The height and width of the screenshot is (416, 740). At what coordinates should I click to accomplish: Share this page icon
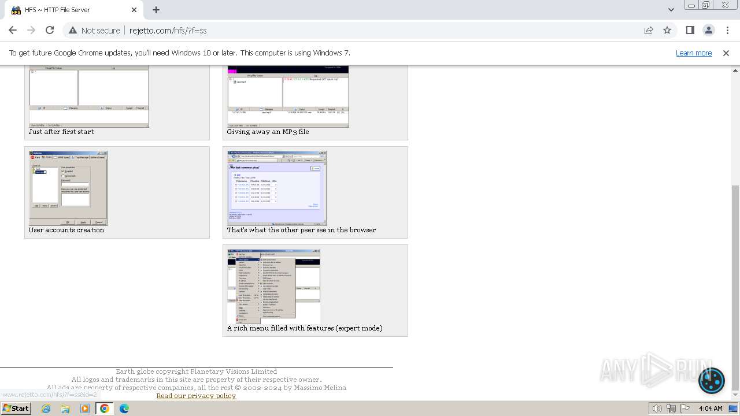click(x=649, y=30)
